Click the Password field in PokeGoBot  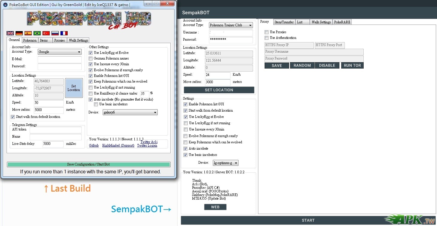pyautogui.click(x=60, y=67)
